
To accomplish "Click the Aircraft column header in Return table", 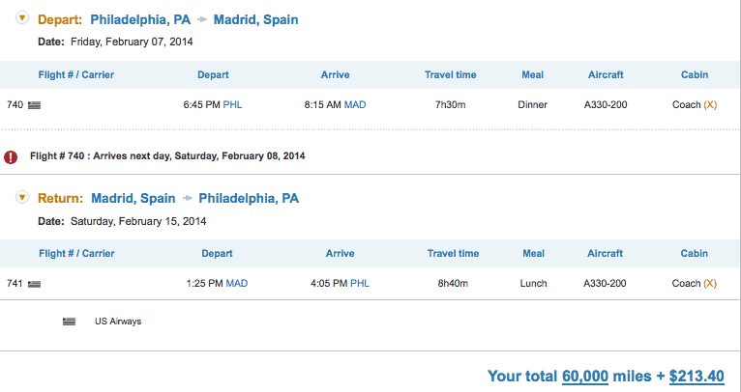I will (606, 253).
